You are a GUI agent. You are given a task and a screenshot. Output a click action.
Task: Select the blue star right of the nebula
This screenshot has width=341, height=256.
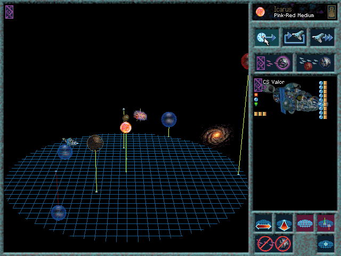(x=169, y=119)
